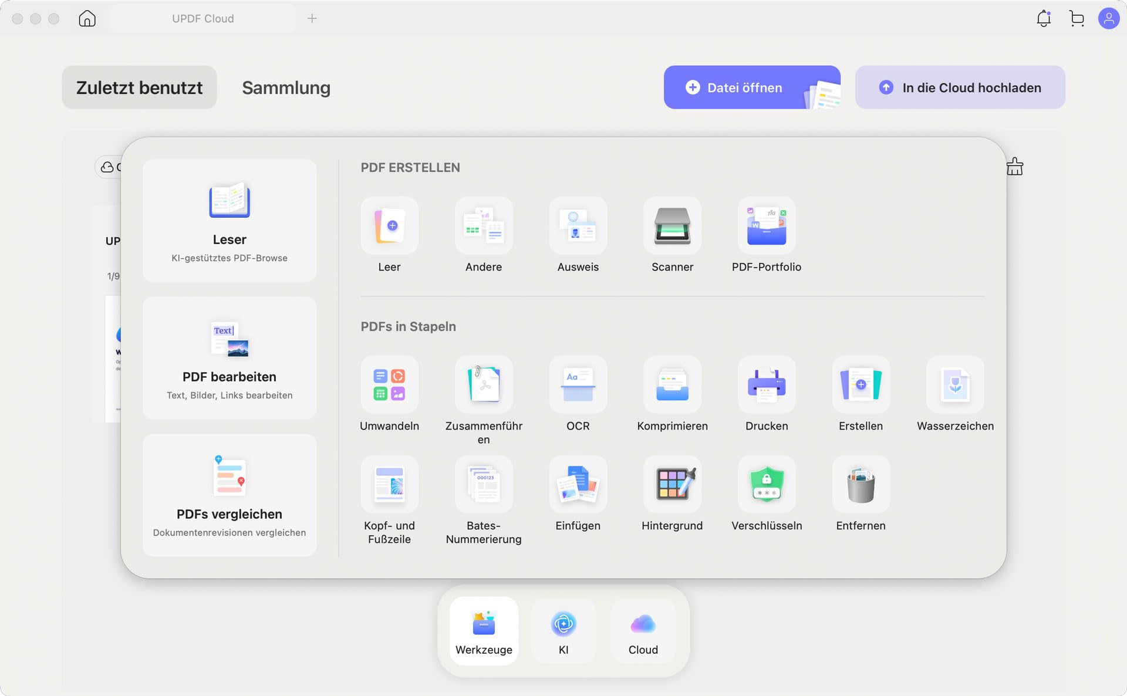Click the Datei öffnen button

752,87
